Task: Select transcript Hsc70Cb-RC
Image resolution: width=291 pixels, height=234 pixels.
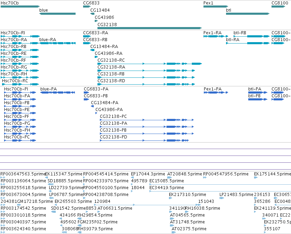Action: coord(15,81)
